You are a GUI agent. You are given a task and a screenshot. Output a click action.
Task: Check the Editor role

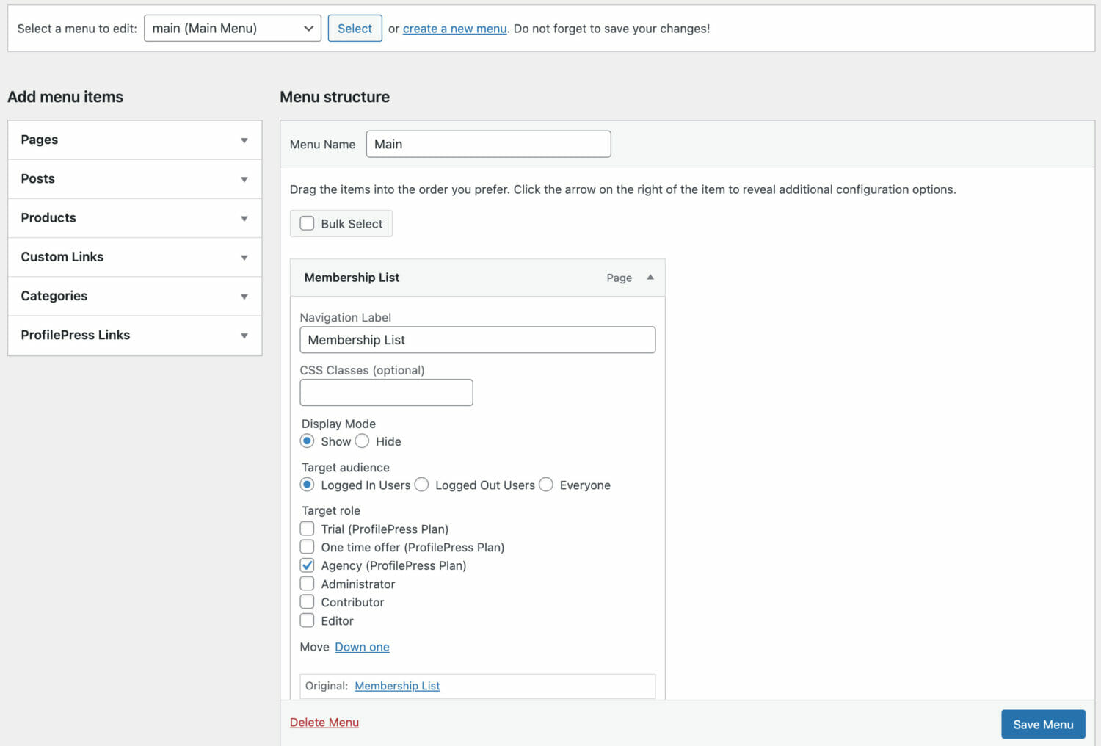point(307,620)
